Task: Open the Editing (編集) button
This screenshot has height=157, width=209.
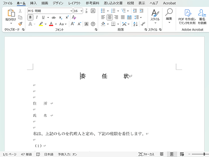Action: [x=169, y=16]
